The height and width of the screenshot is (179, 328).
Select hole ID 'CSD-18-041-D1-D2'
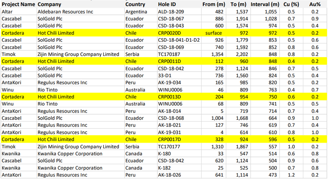[x=179, y=40]
